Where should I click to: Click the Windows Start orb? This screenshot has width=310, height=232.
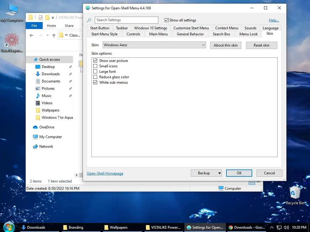click(x=9, y=227)
